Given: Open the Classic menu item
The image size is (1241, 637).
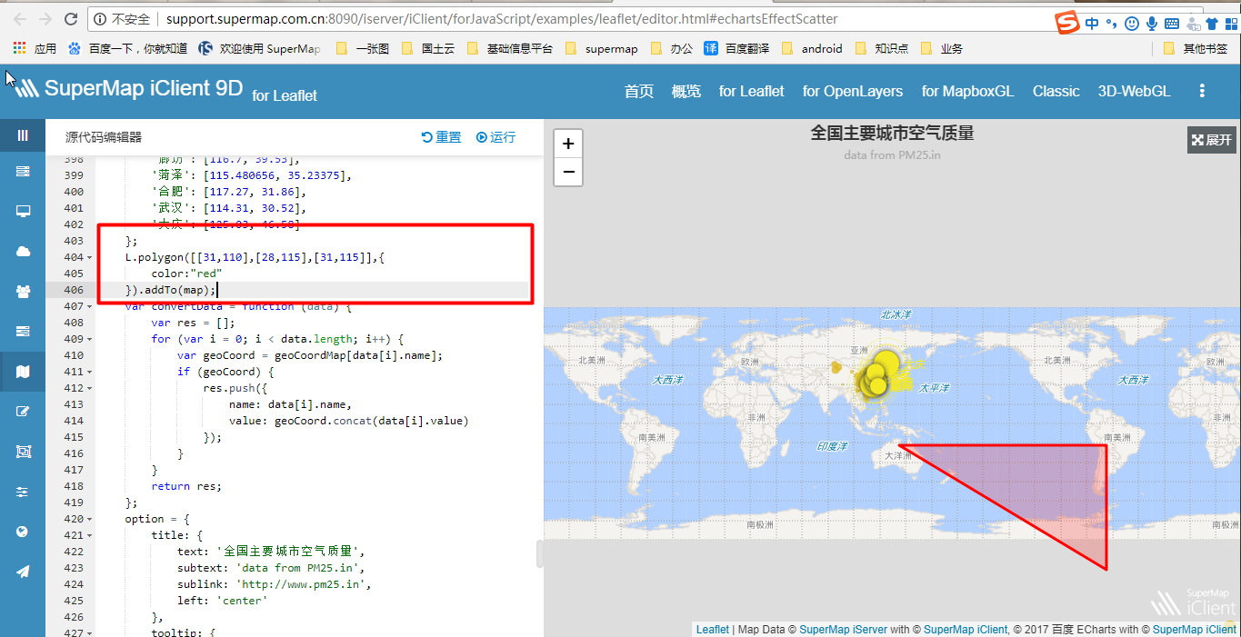Looking at the screenshot, I should (x=1056, y=91).
